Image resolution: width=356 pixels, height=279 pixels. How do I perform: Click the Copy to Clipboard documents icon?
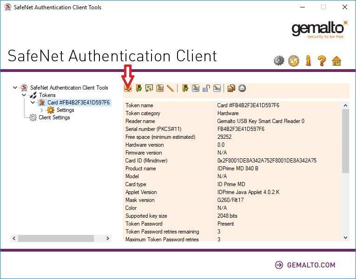(231, 88)
